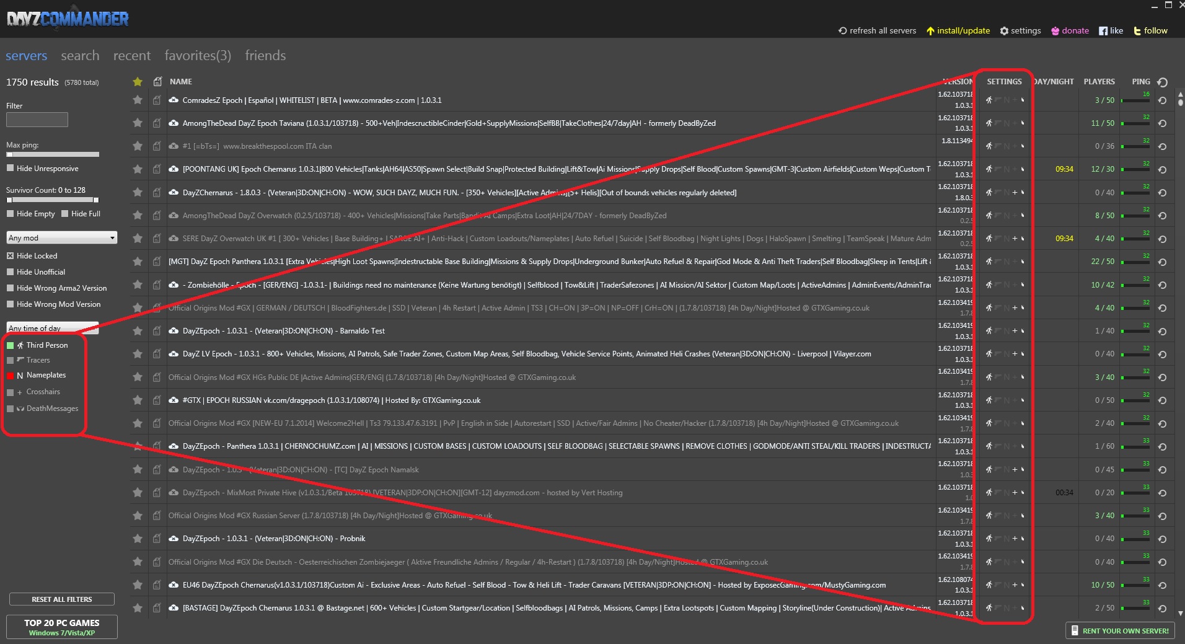Refresh the POONTANG UK server row
1185x644 pixels.
1162,170
